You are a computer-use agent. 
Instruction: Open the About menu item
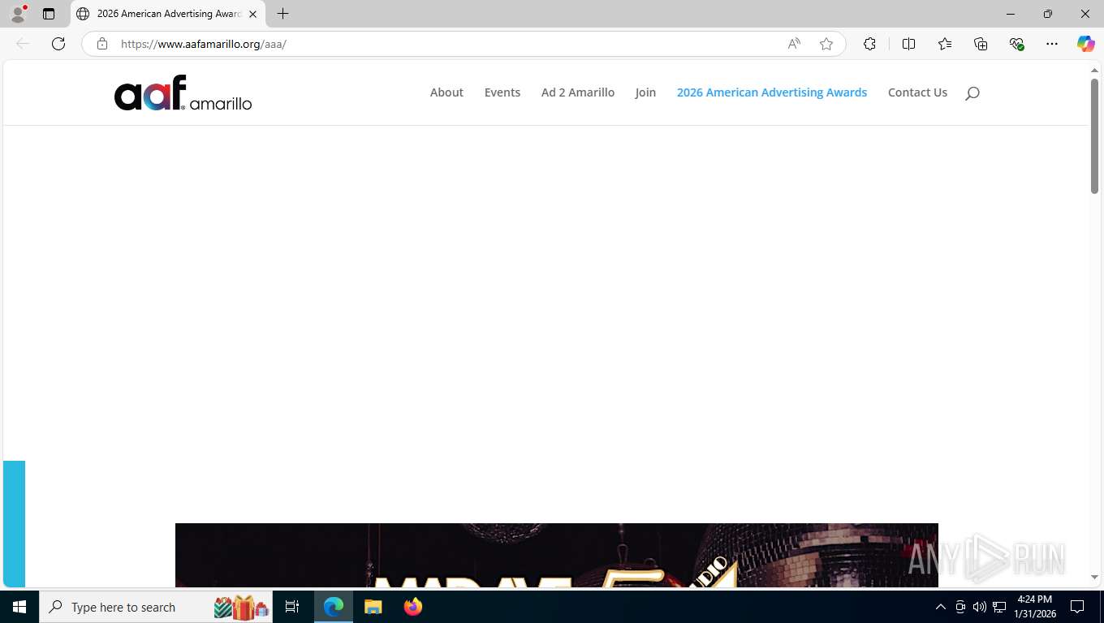coord(446,92)
